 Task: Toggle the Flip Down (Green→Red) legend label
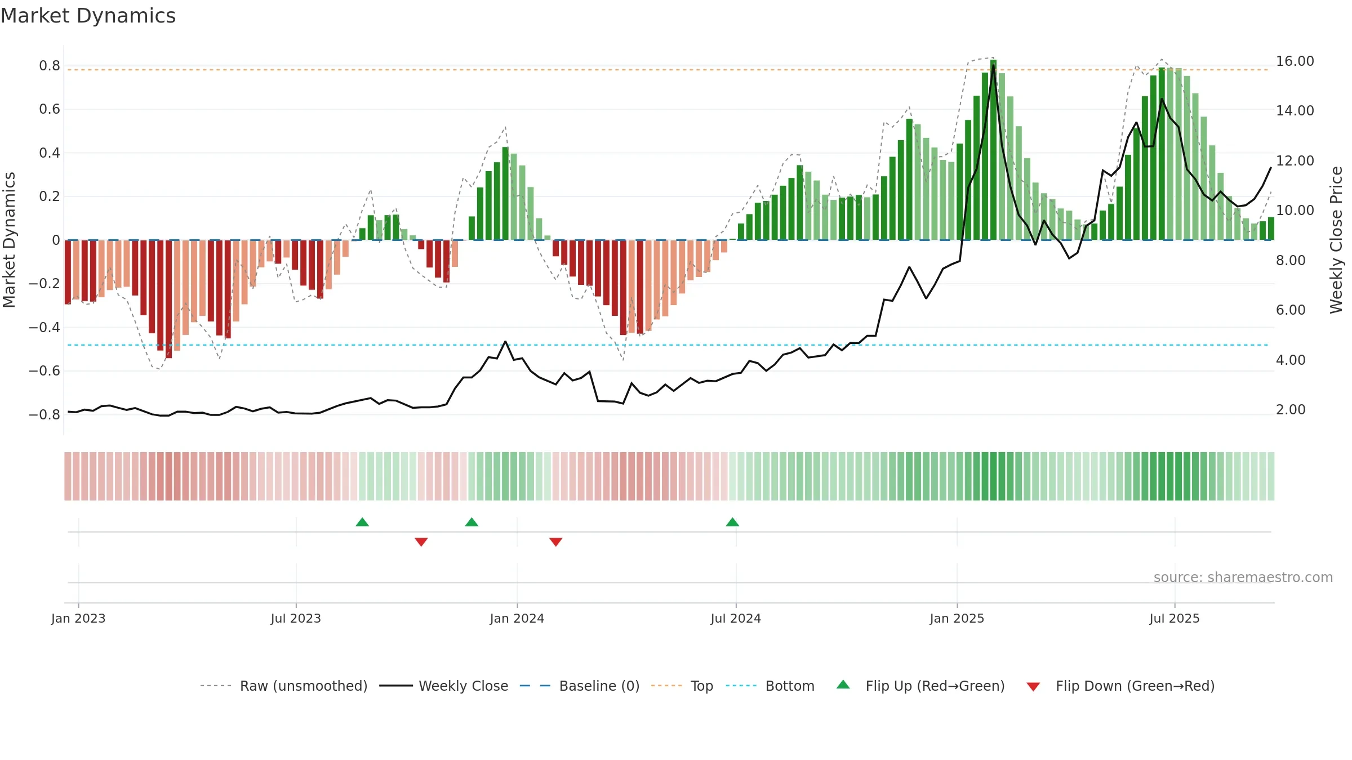(x=1135, y=686)
